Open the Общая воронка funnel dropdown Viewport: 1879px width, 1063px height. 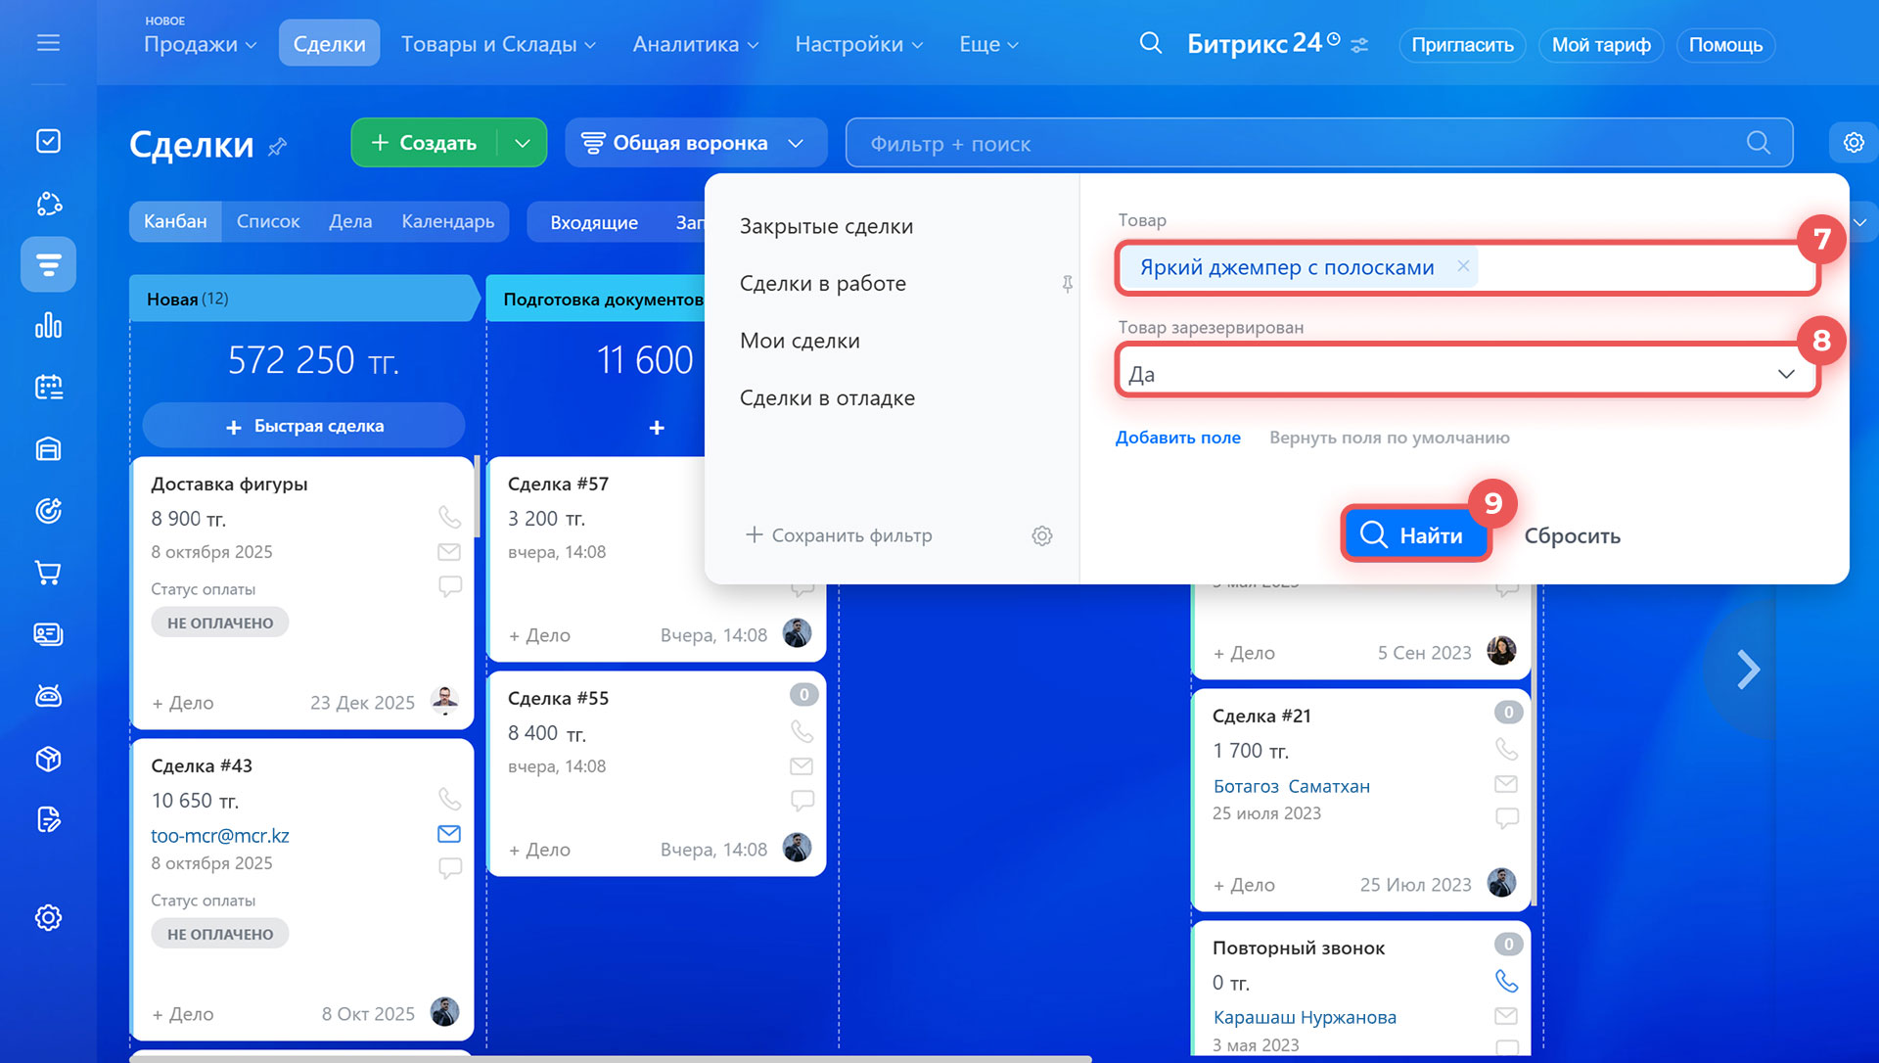pyautogui.click(x=695, y=143)
